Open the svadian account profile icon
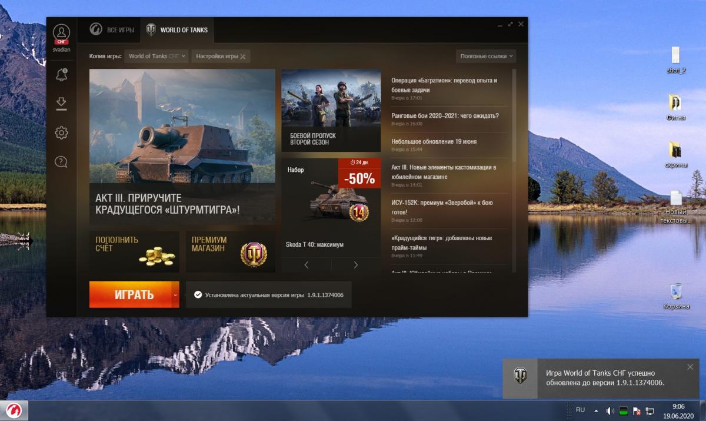 coord(61,33)
